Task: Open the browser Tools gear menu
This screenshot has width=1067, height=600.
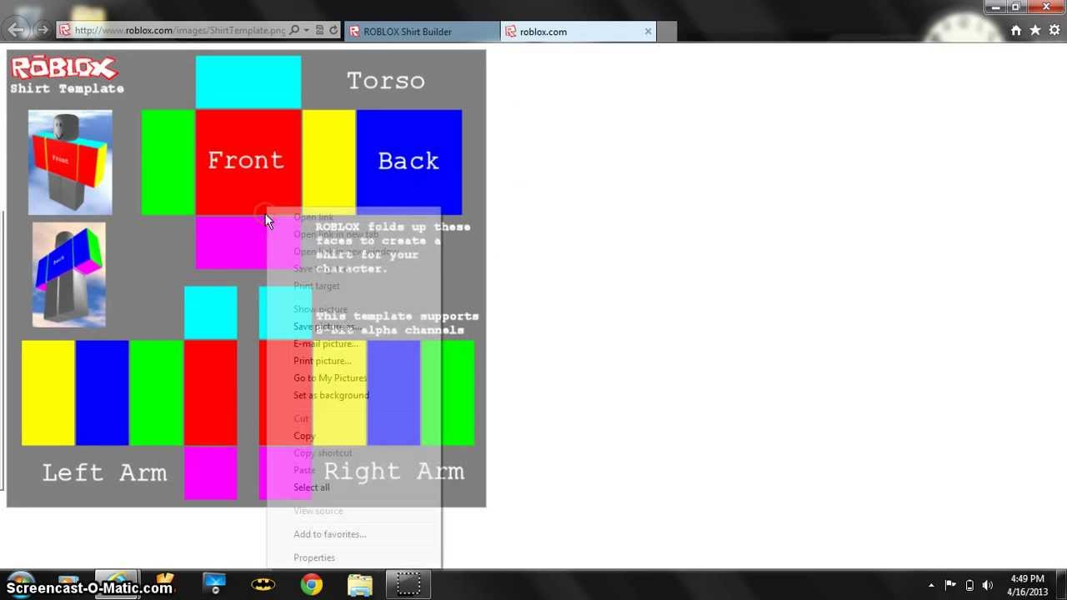Action: tap(1054, 31)
